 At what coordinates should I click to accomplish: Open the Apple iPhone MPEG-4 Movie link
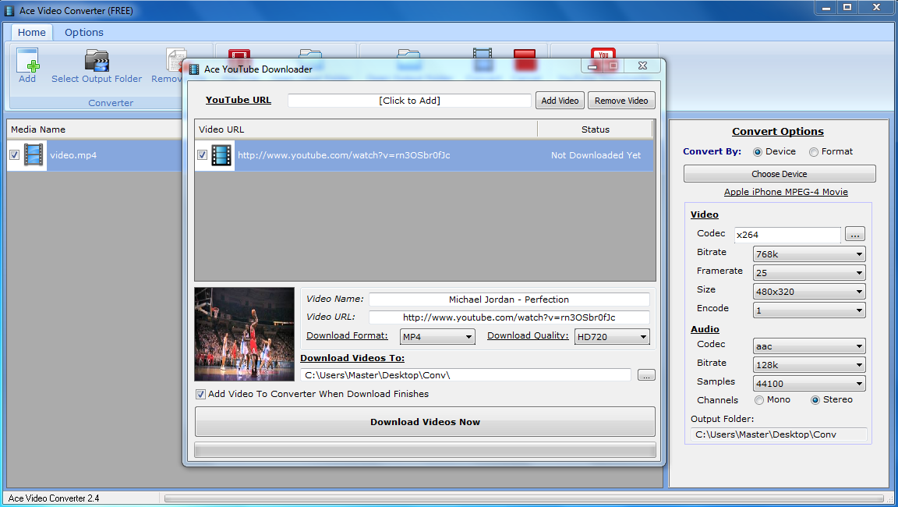tap(785, 191)
